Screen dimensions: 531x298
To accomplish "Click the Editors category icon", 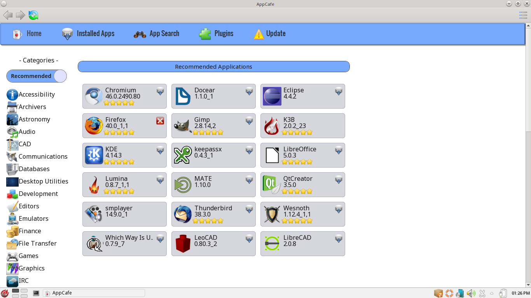I will (12, 206).
